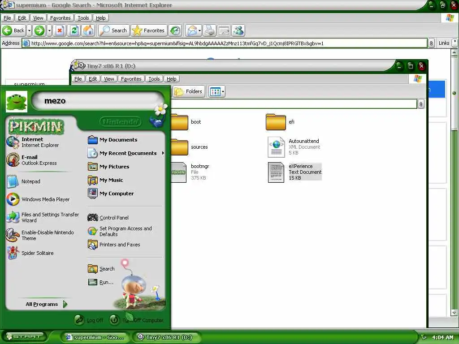The image size is (459, 344).
Task: Click the IE address bar URL field
Action: [x=225, y=43]
